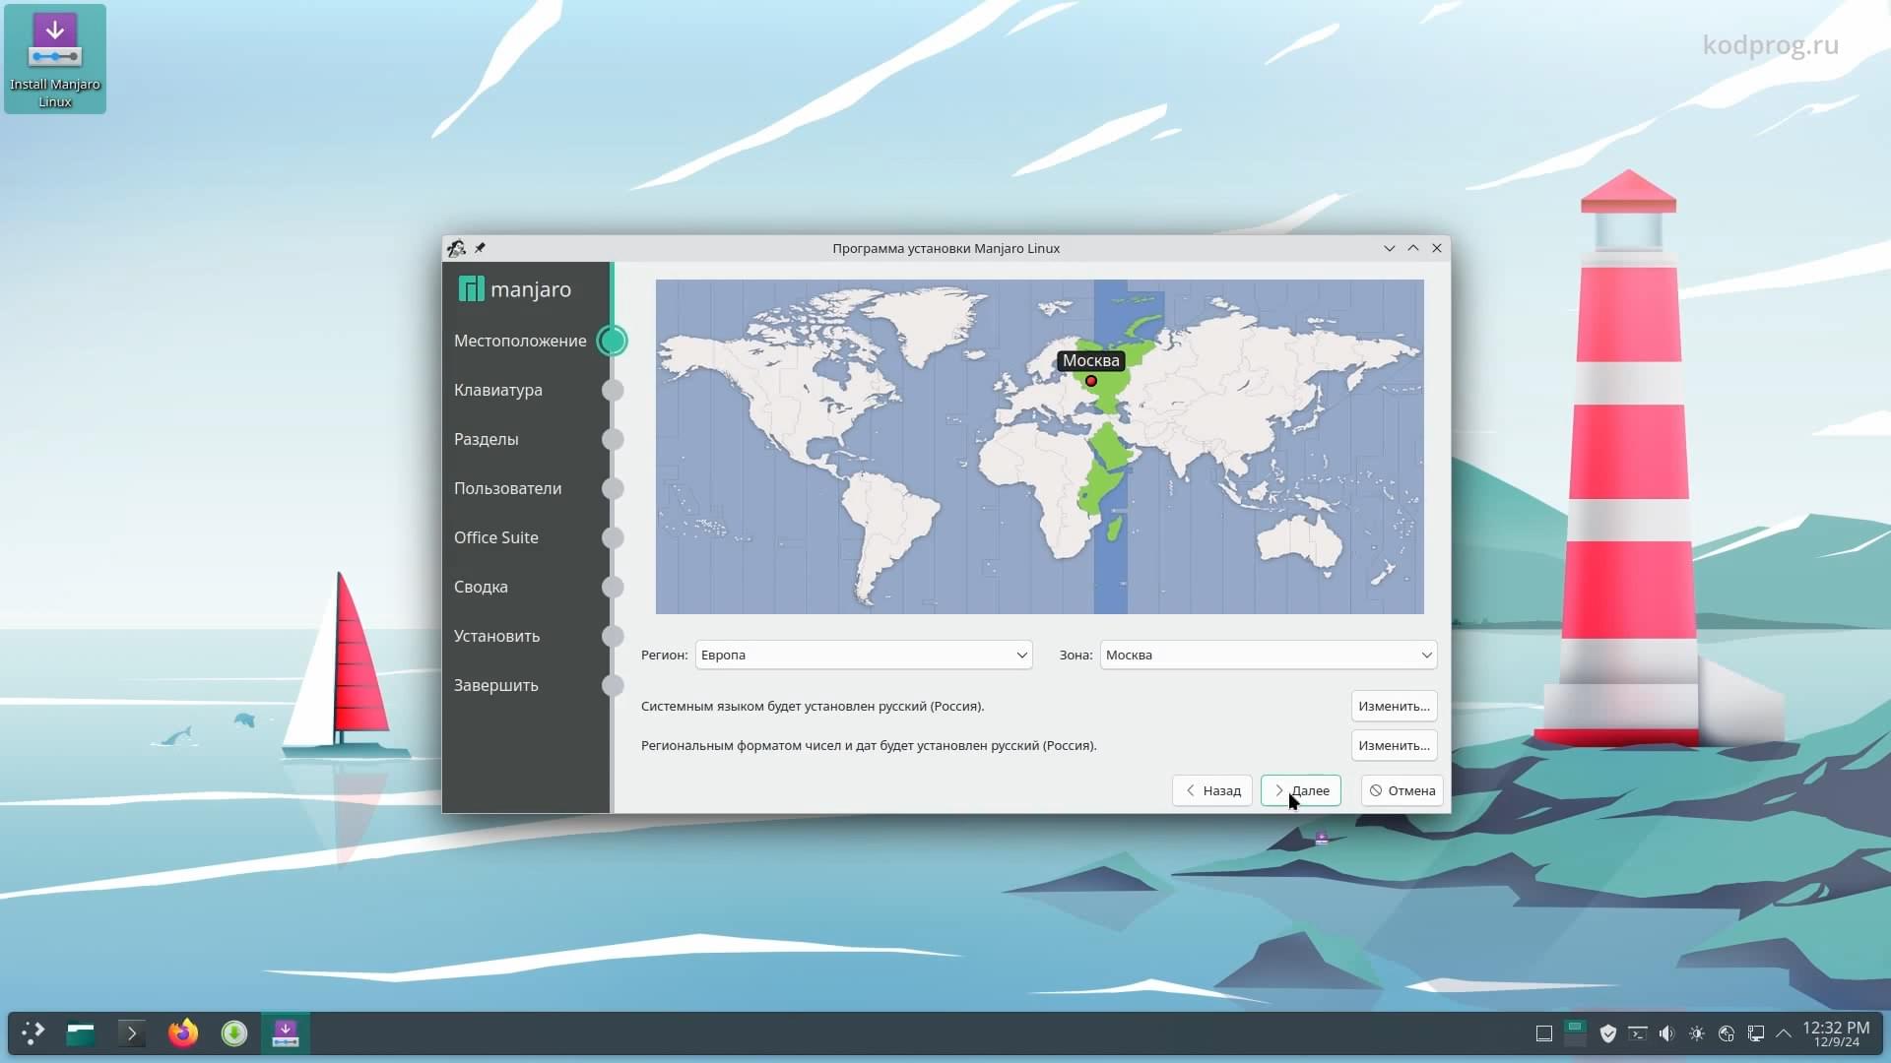Open the Yakuake terminal tray icon
Screen dimensions: 1891x1063
pos(1638,1033)
